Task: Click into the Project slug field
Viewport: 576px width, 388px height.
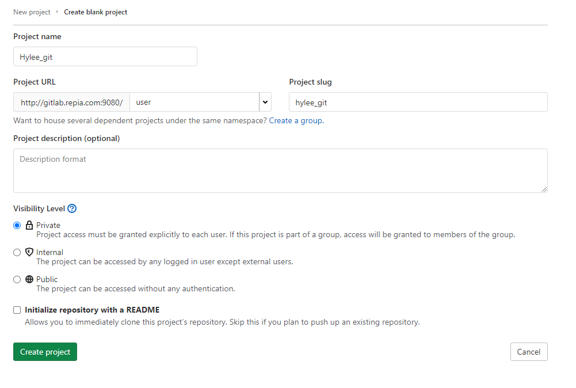Action: pyautogui.click(x=418, y=102)
